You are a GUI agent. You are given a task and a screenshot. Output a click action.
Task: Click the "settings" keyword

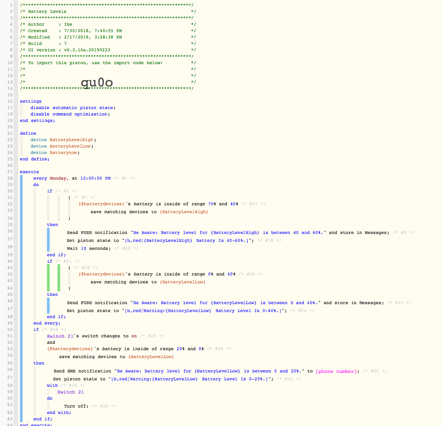(31, 101)
